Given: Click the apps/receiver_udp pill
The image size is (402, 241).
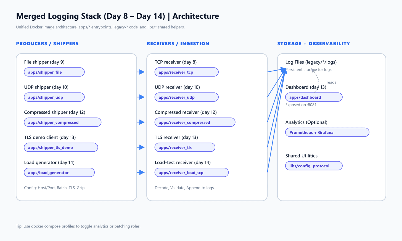Looking at the screenshot, I should pos(186,97).
